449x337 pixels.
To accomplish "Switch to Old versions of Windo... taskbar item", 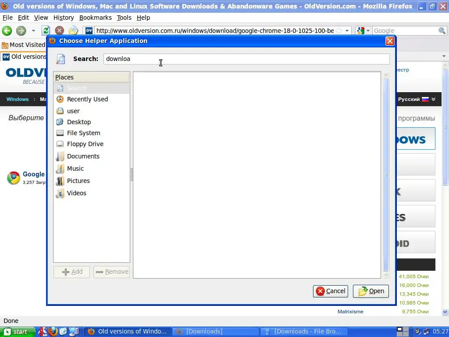I will point(128,332).
